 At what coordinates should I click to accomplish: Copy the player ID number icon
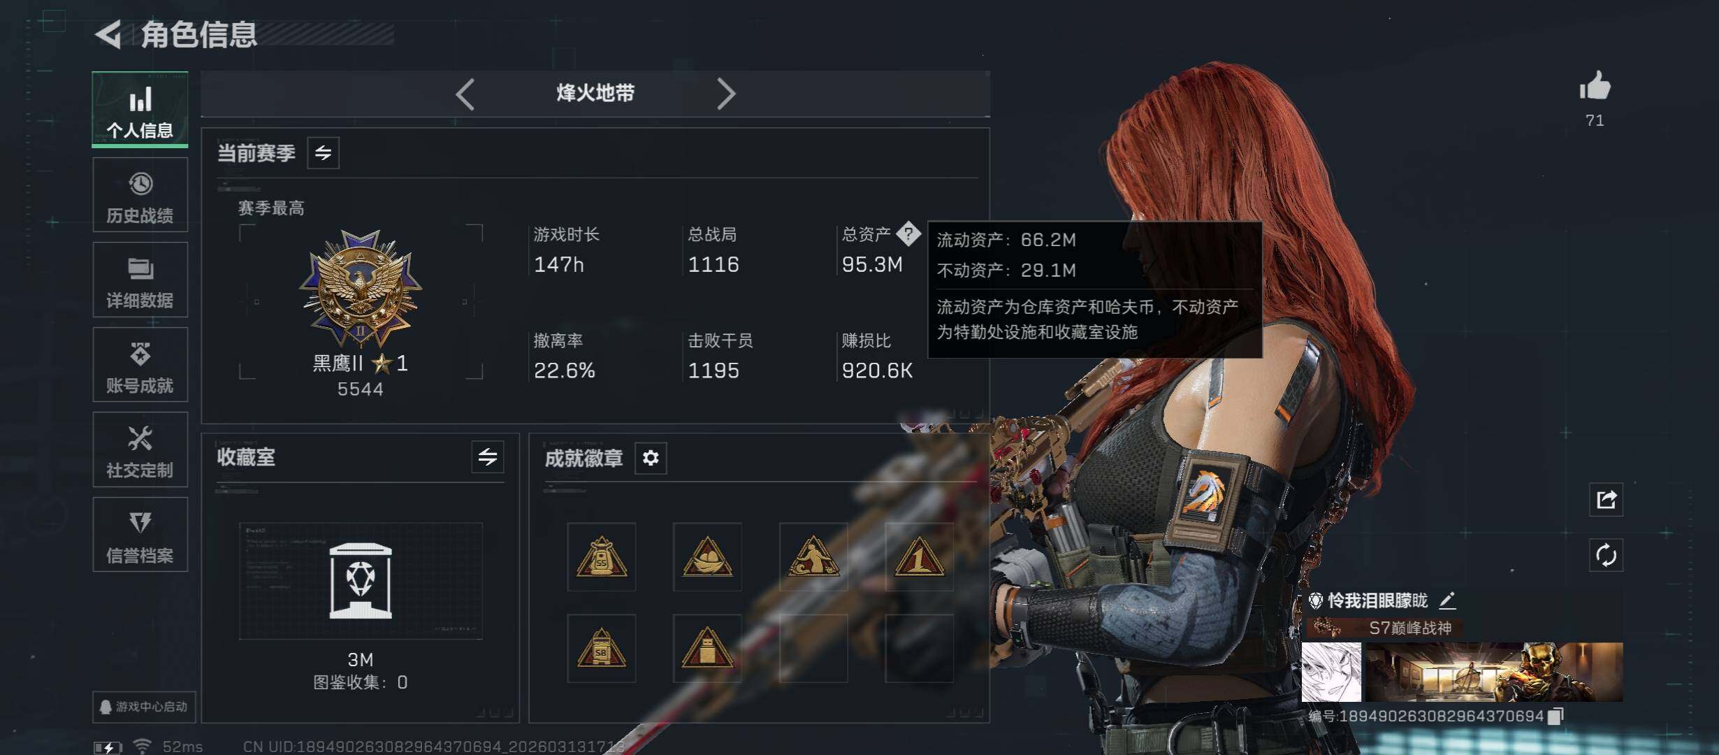coord(1555,716)
